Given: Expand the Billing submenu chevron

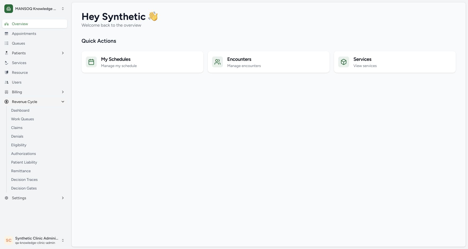Looking at the screenshot, I should pyautogui.click(x=63, y=92).
